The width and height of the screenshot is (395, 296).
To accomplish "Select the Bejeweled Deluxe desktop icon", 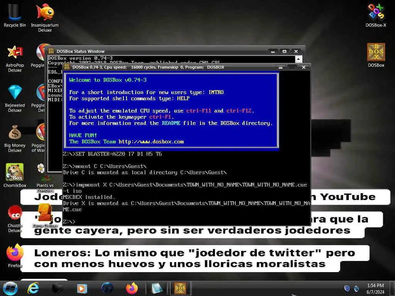I will click(x=15, y=98).
